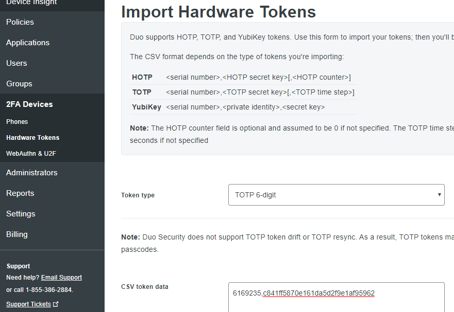Screen dimensions: 454x312
Task: Open the Email Support link
Action: tap(61, 277)
